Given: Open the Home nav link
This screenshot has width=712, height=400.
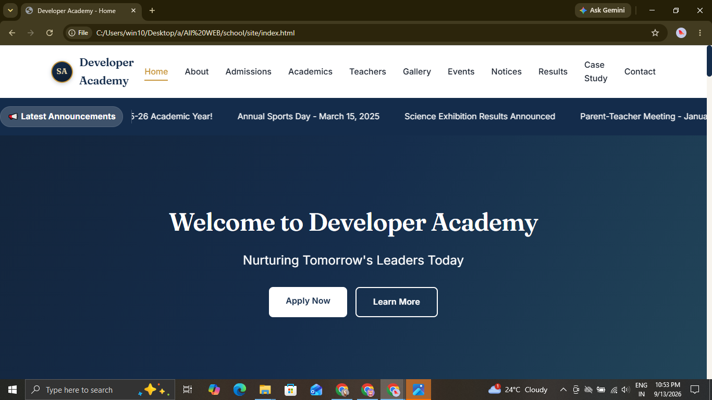Looking at the screenshot, I should coord(156,72).
